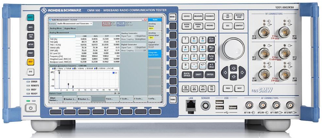Tap the down arrow navigation key
This screenshot has height=138, width=323.
pos(233,77)
